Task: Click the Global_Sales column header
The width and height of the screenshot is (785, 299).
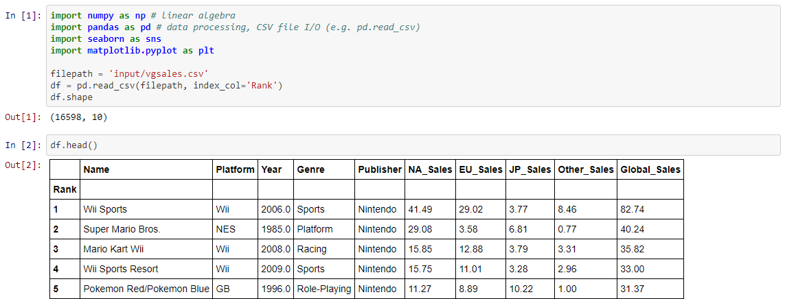Action: click(x=650, y=169)
